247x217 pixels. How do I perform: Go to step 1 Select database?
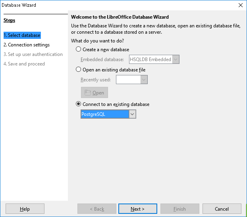tap(22, 35)
